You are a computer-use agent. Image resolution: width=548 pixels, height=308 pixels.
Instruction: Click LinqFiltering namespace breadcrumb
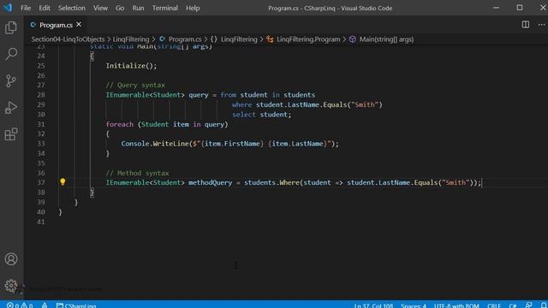tap(239, 39)
